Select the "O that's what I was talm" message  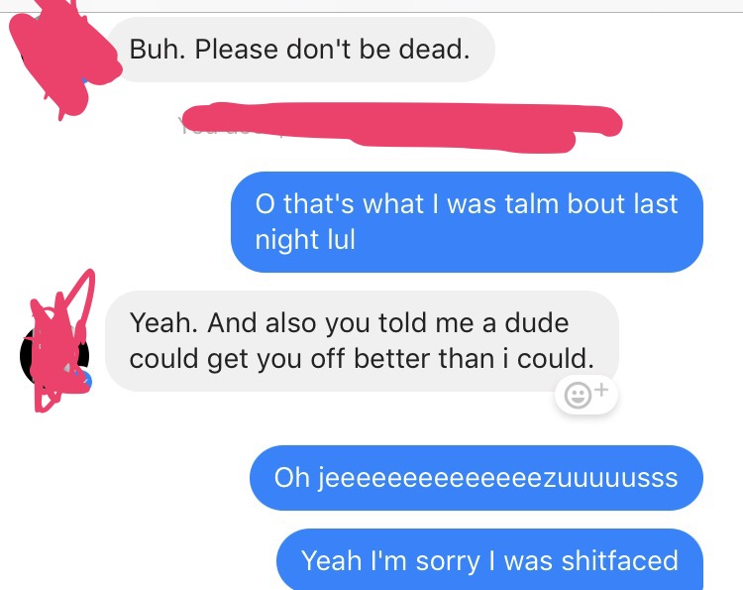(467, 222)
